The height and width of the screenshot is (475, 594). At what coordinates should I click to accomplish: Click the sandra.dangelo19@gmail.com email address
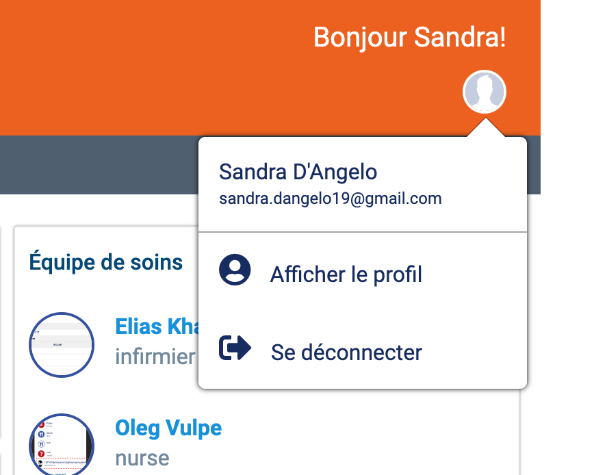[331, 199]
